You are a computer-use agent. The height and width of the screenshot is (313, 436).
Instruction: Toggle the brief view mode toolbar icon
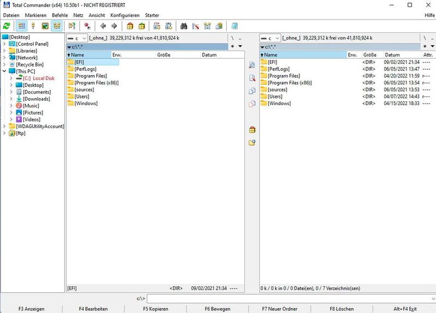[x=22, y=26]
